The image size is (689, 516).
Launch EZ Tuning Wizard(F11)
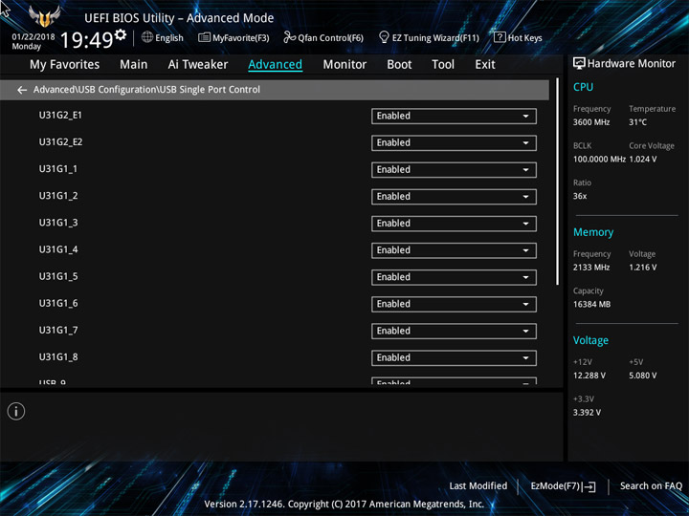tap(429, 37)
